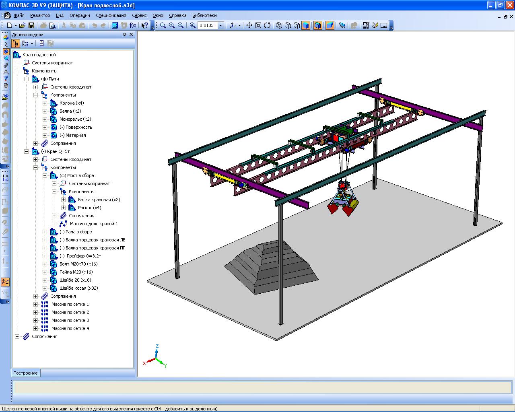The height and width of the screenshot is (412, 515).
Task: Open the Variables f(x) panel
Action: click(133, 25)
